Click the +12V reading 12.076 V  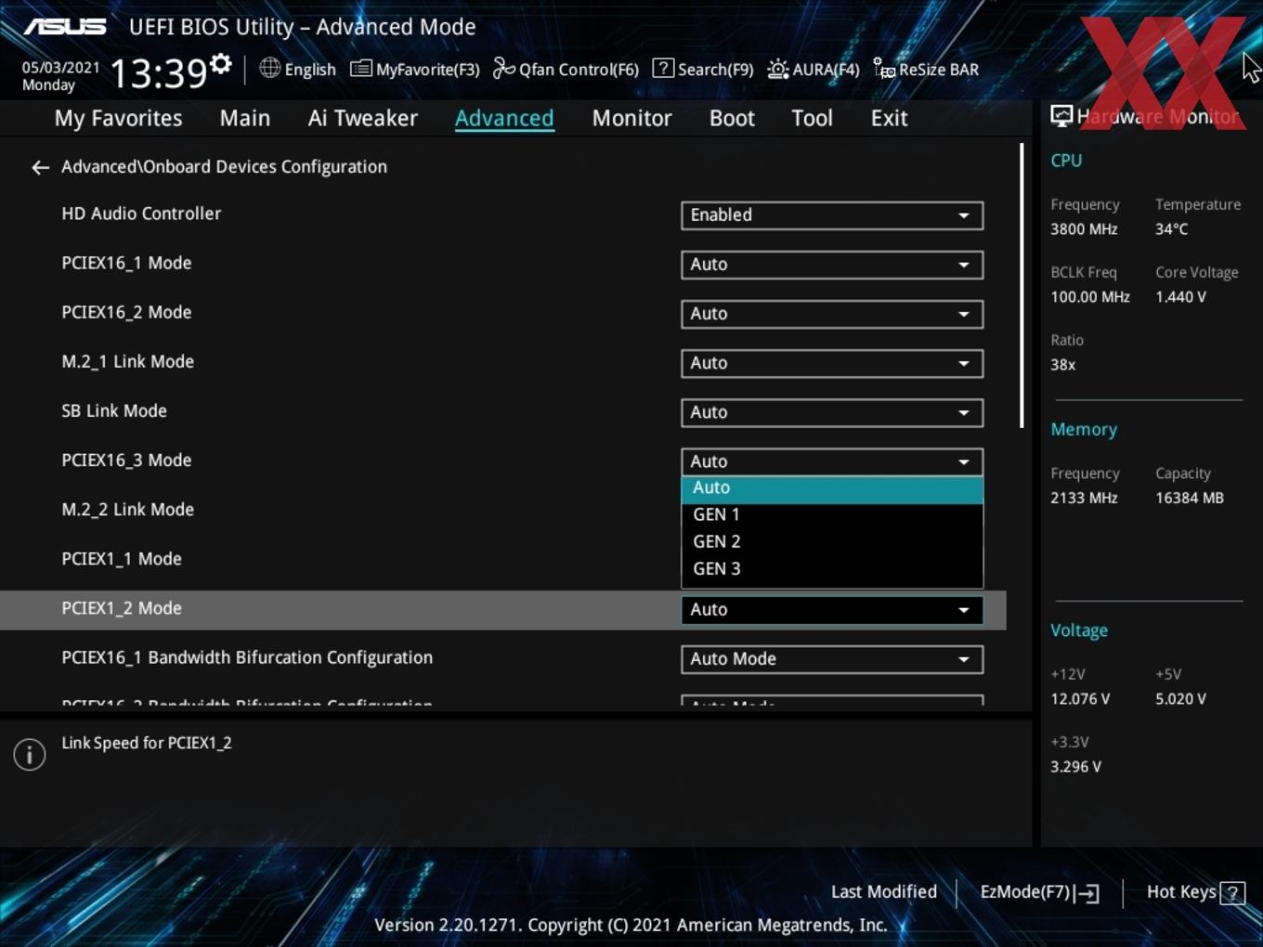tap(1080, 699)
